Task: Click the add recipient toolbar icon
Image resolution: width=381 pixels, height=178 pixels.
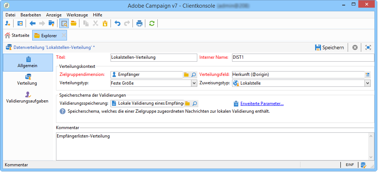Action: pyautogui.click(x=8, y=23)
